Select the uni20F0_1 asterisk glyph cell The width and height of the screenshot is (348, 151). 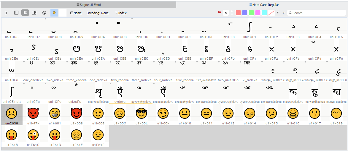pyautogui.click(x=77, y=93)
